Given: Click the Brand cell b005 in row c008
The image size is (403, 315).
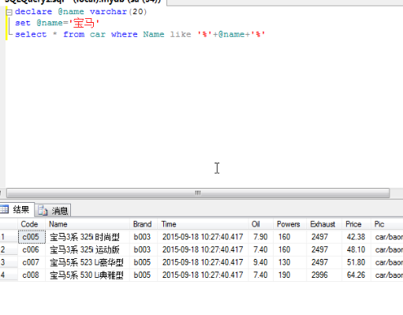Looking at the screenshot, I should click(x=144, y=275).
